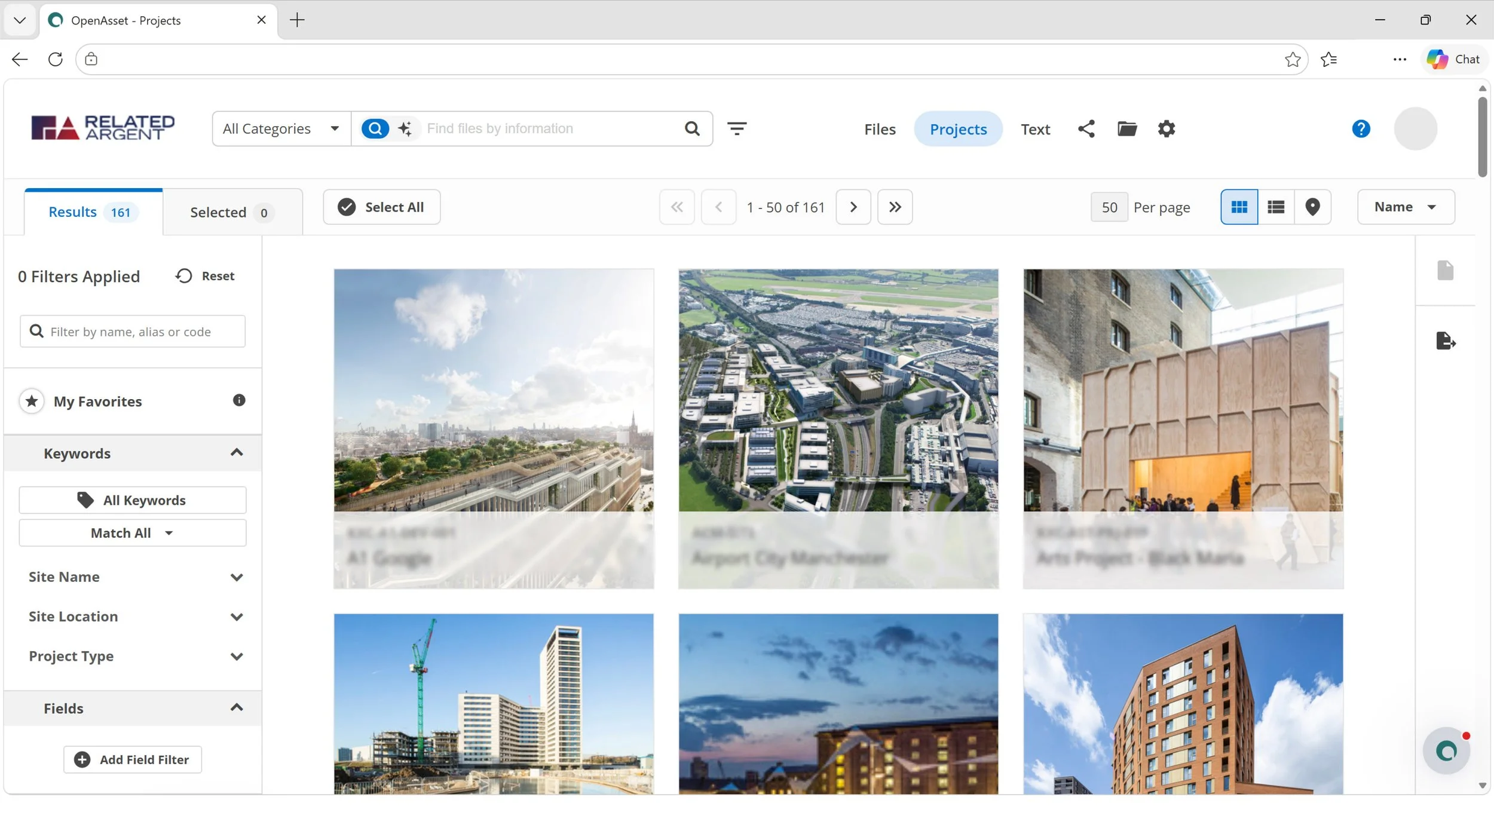
Task: Collapse the Keywords section
Action: tap(133, 453)
